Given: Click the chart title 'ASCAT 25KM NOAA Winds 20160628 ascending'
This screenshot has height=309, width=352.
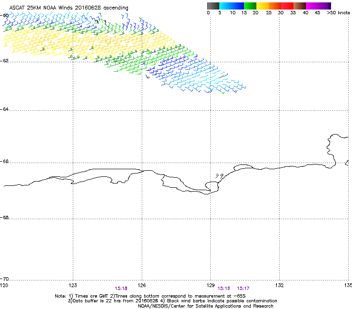Looking at the screenshot, I should coord(68,8).
